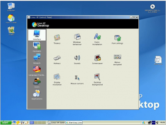The height and width of the screenshot is (125, 166).
Task: Open Font settings icon
Action: [x=117, y=39]
